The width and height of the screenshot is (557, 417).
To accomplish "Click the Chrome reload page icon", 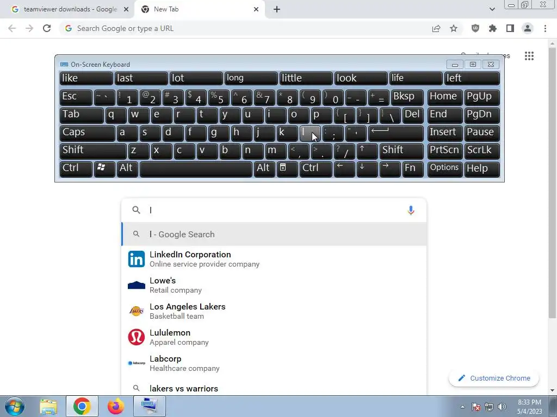I will point(47,28).
